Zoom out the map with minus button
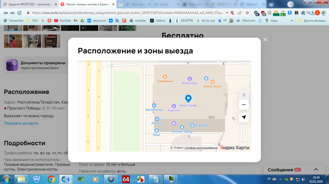This screenshot has height=184, width=329. point(244,105)
